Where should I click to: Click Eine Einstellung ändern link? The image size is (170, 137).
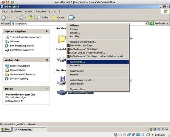[x=22, y=46]
